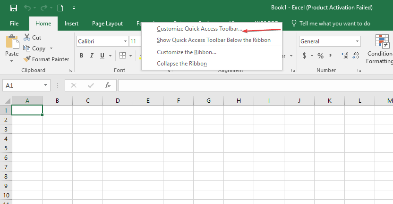The image size is (393, 204).
Task: Click the Increase Decimal icon
Action: (344, 56)
